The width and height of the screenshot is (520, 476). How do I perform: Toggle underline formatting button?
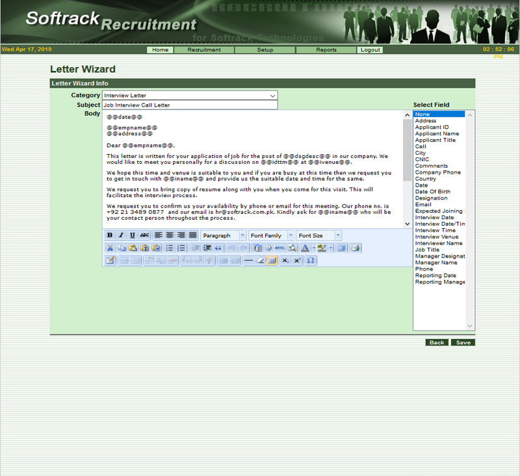(x=133, y=235)
